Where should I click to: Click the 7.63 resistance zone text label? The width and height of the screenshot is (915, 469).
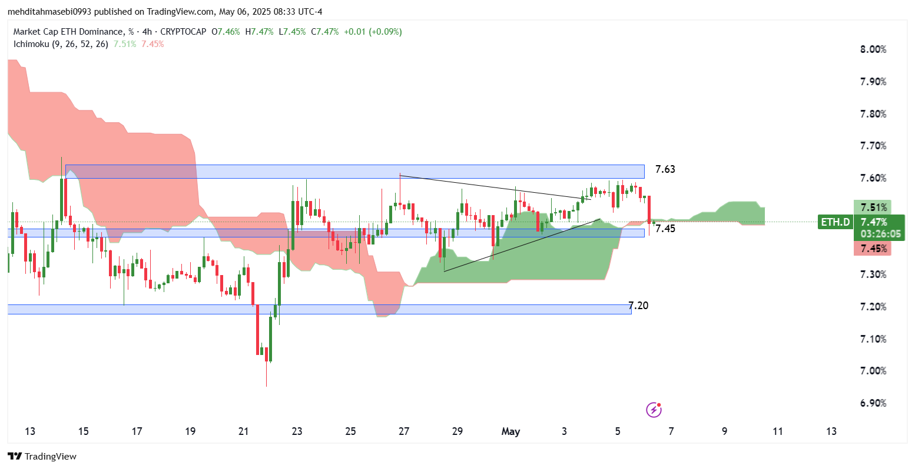point(665,169)
